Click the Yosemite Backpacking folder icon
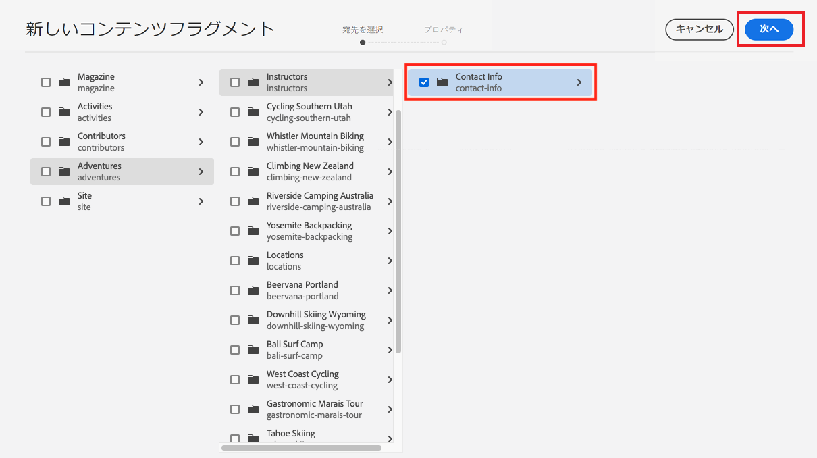The width and height of the screenshot is (817, 458). coord(253,231)
